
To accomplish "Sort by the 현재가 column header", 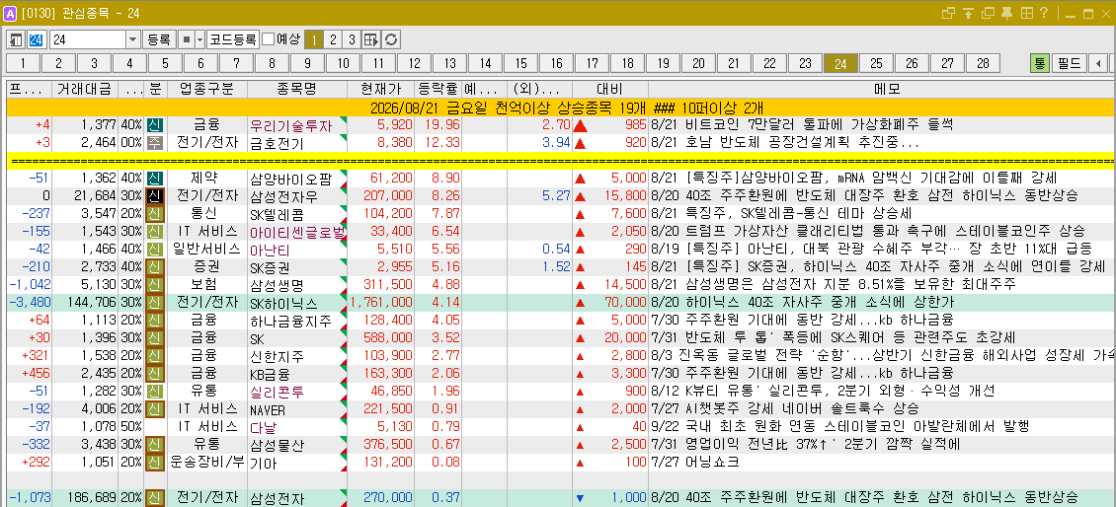I will click(381, 89).
